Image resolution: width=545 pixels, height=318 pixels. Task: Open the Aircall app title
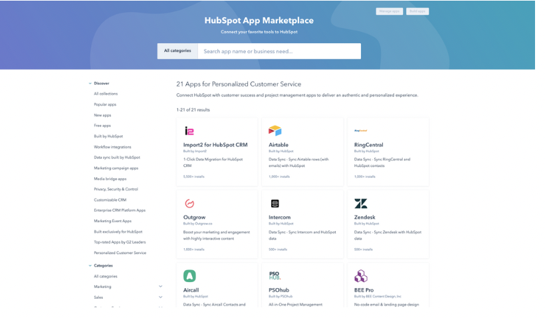click(x=191, y=290)
